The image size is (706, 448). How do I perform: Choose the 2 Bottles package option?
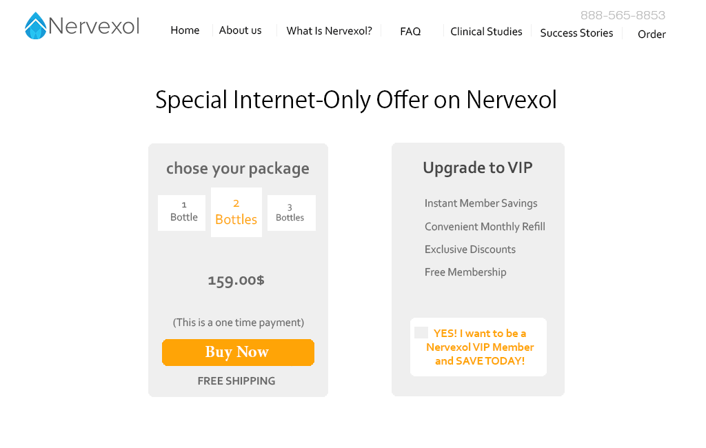pos(236,212)
